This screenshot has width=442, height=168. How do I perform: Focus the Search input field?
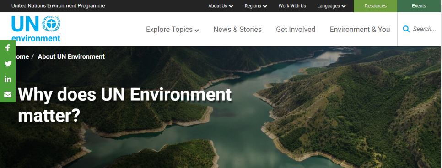coord(424,29)
